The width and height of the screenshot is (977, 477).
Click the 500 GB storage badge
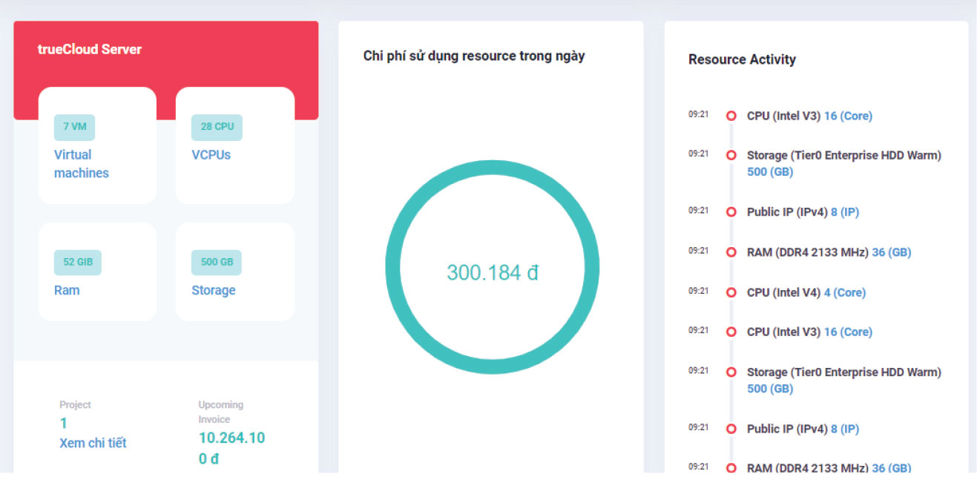(217, 262)
